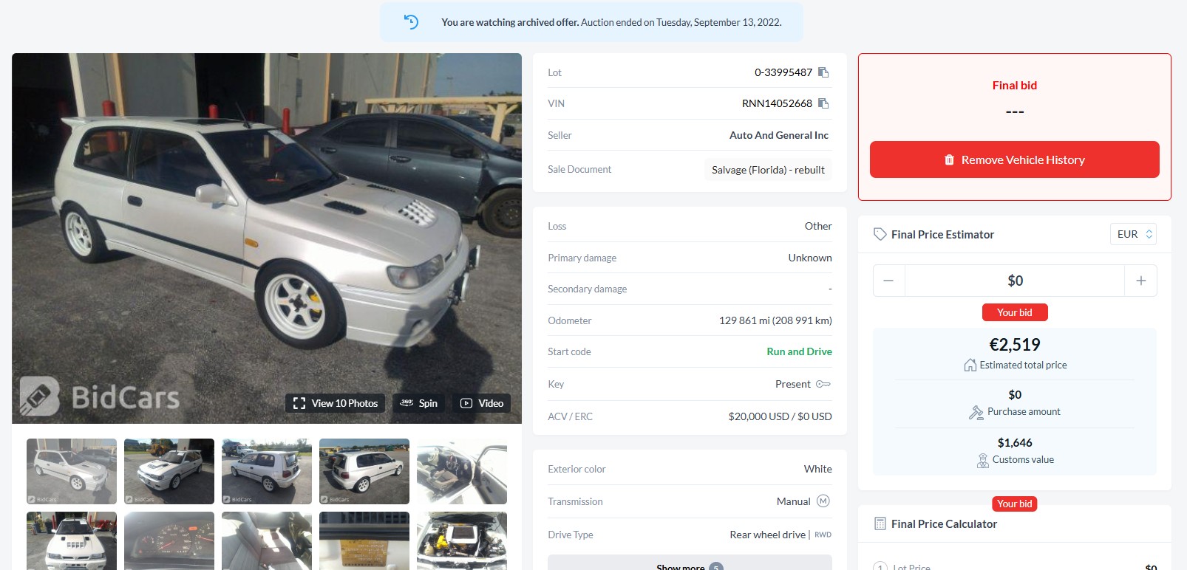
Task: Click the RWD drive type badge
Action: [x=823, y=535]
